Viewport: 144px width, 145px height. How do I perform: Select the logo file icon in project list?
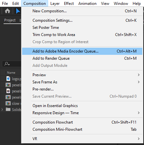(8, 79)
